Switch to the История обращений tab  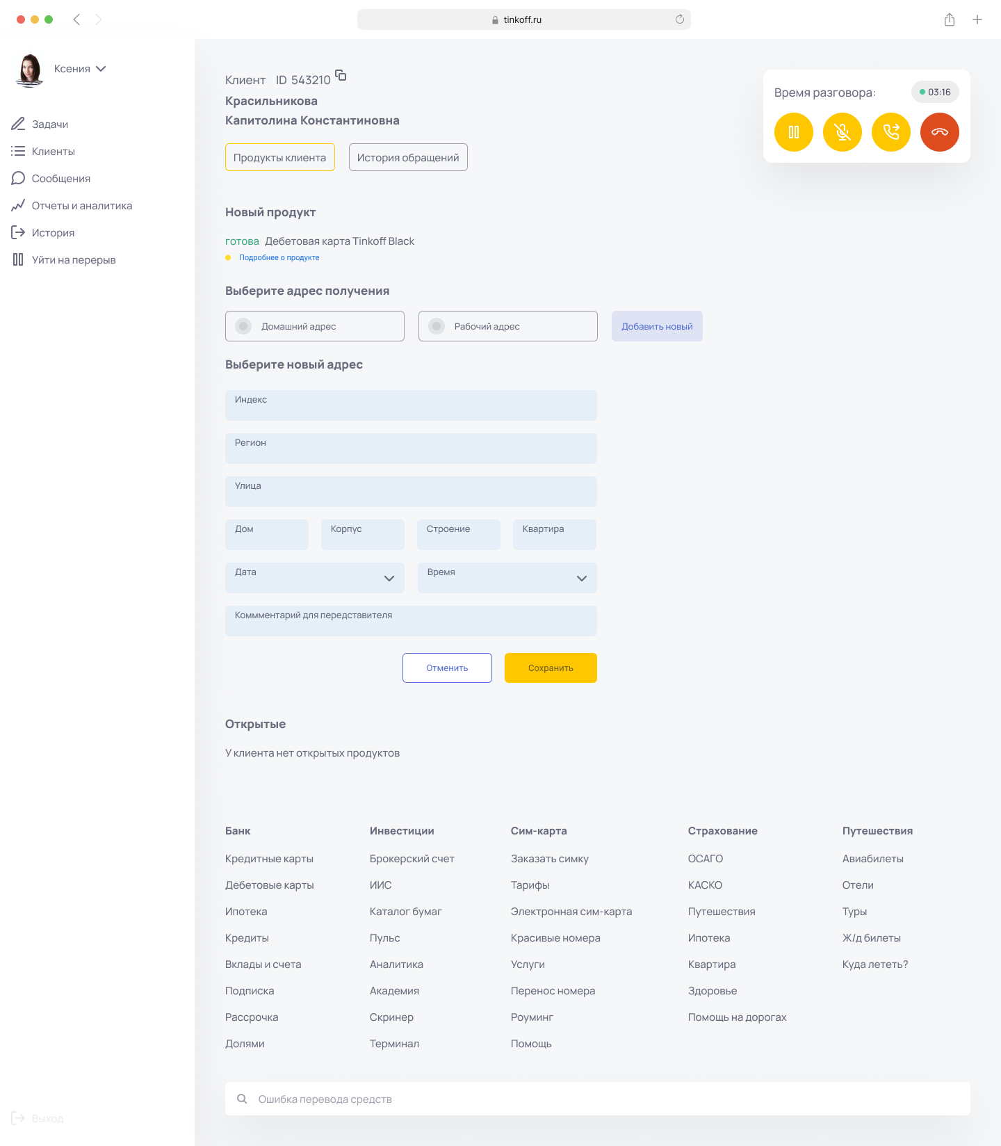point(408,157)
